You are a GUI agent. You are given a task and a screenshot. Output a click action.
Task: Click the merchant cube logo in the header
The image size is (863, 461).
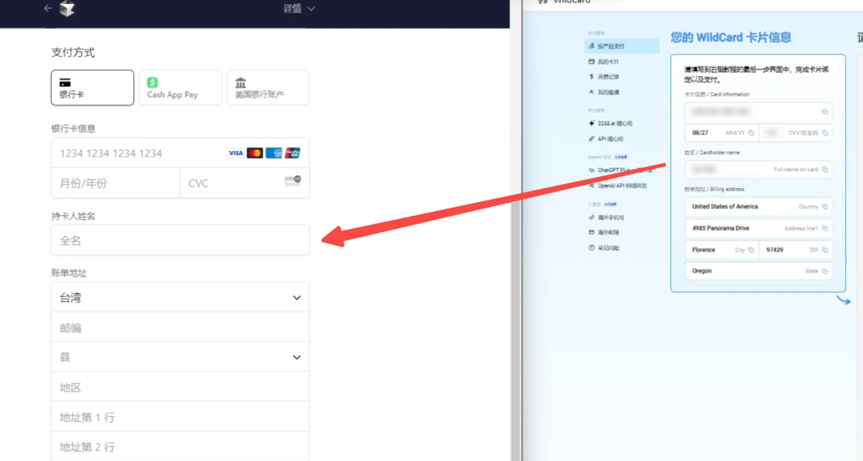tap(69, 9)
